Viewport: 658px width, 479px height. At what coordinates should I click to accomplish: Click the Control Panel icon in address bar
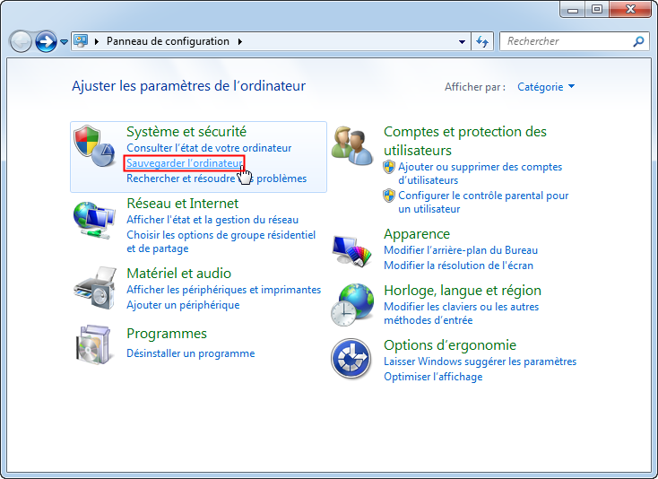tap(81, 41)
